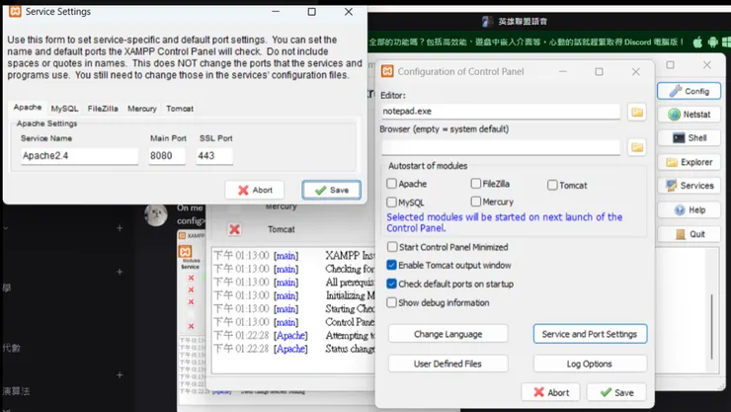Switch to the MySQL tab in Service Settings
Screen dimensions: 731x412
point(65,109)
